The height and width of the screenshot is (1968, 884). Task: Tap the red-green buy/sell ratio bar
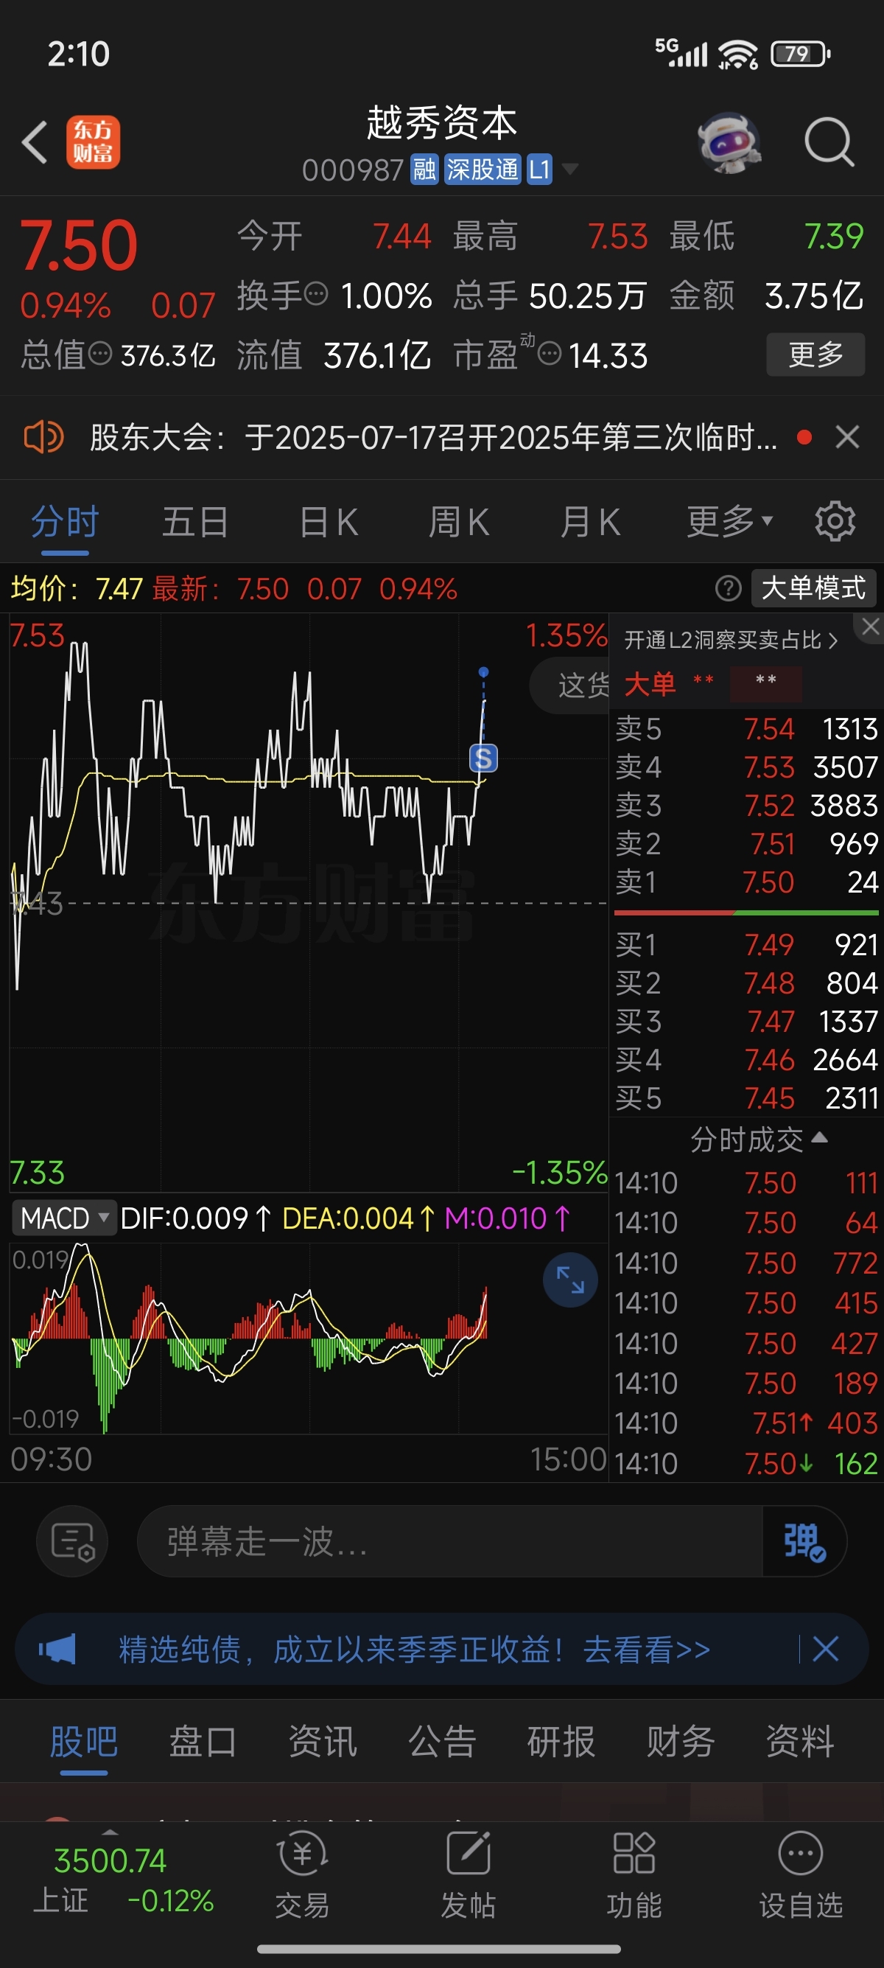(x=746, y=913)
